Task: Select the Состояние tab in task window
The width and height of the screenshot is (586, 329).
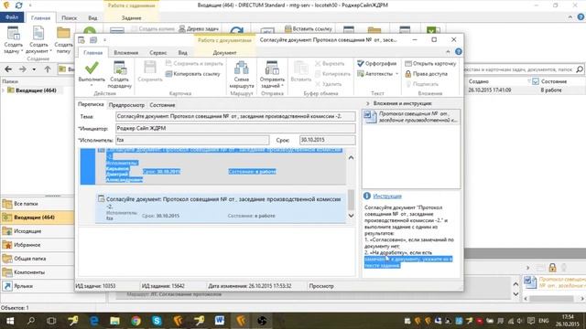Action: click(162, 105)
